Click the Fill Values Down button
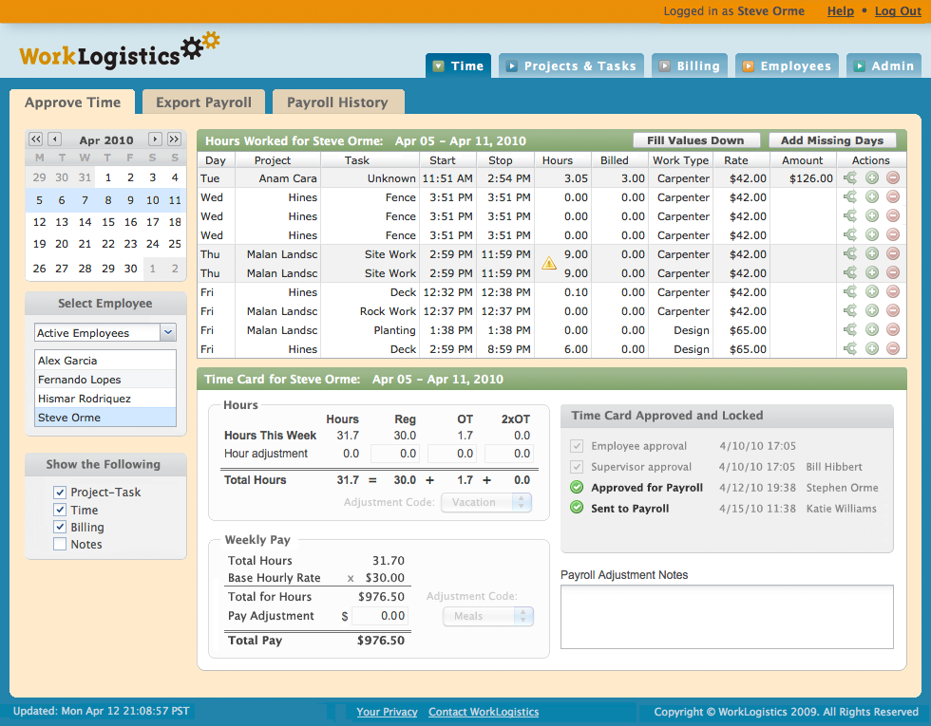Image resolution: width=931 pixels, height=726 pixels. (x=695, y=140)
